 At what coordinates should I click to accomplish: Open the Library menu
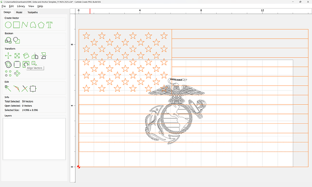(x=21, y=6)
